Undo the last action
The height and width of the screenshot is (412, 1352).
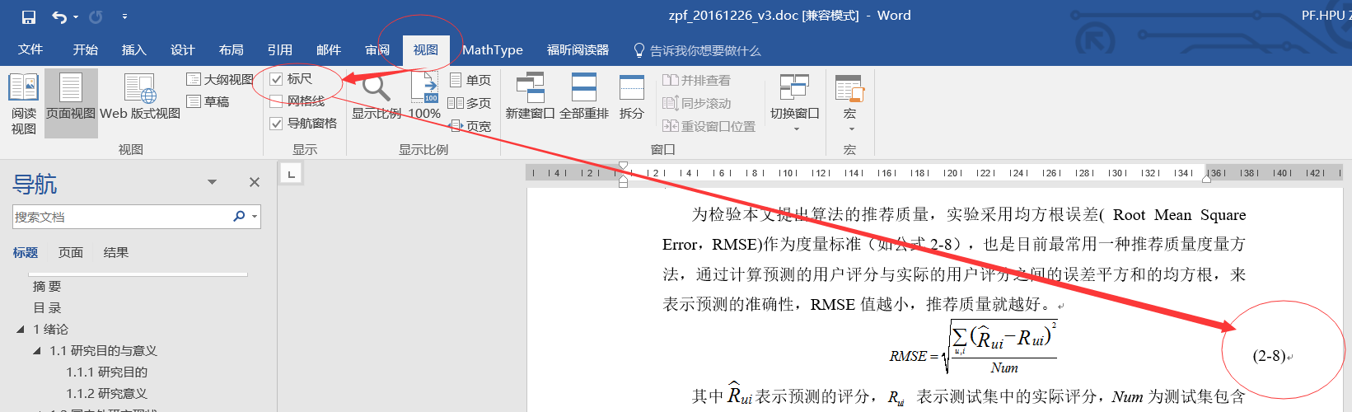click(x=59, y=16)
